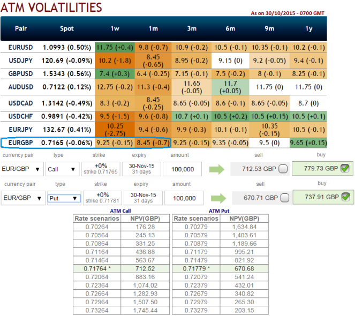Select the AUDUSD pair row
The height and width of the screenshot is (316, 355).
[x=164, y=87]
